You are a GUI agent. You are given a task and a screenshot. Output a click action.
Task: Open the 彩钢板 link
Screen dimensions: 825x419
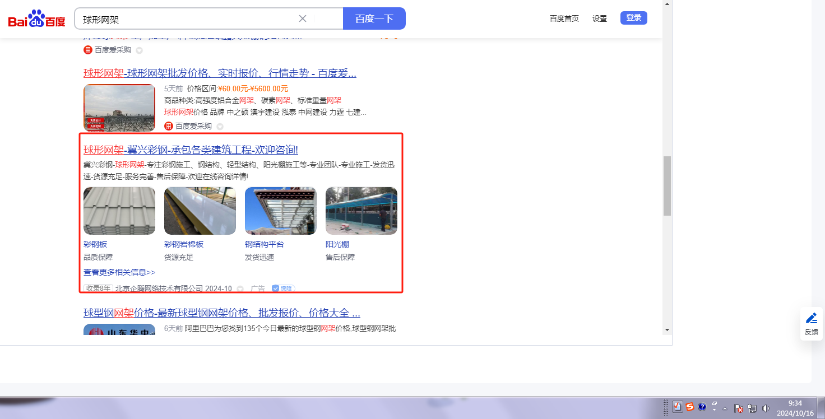(x=95, y=244)
